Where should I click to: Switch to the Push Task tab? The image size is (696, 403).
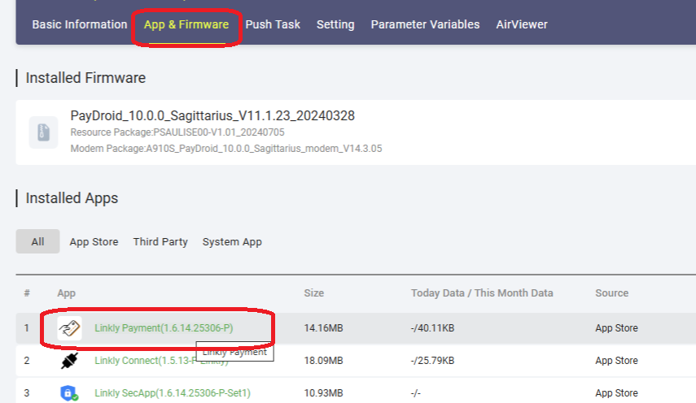(x=273, y=24)
